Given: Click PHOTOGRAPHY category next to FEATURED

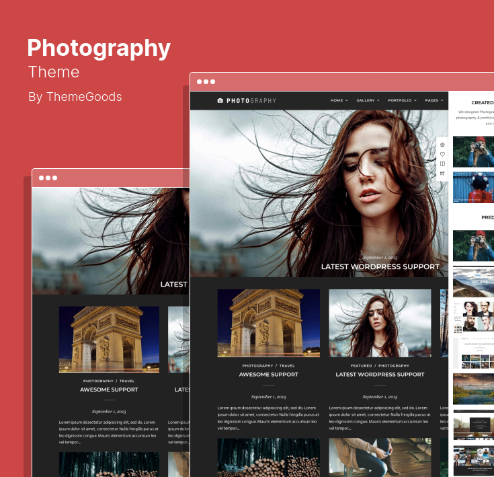Looking at the screenshot, I should click(394, 366).
